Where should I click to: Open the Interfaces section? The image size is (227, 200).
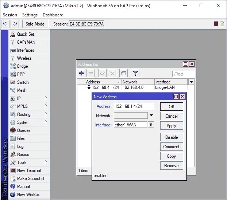tap(29, 50)
